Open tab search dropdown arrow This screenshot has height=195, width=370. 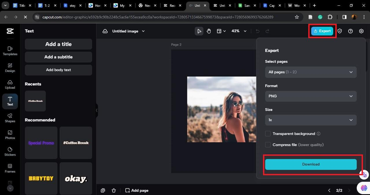[5, 5]
